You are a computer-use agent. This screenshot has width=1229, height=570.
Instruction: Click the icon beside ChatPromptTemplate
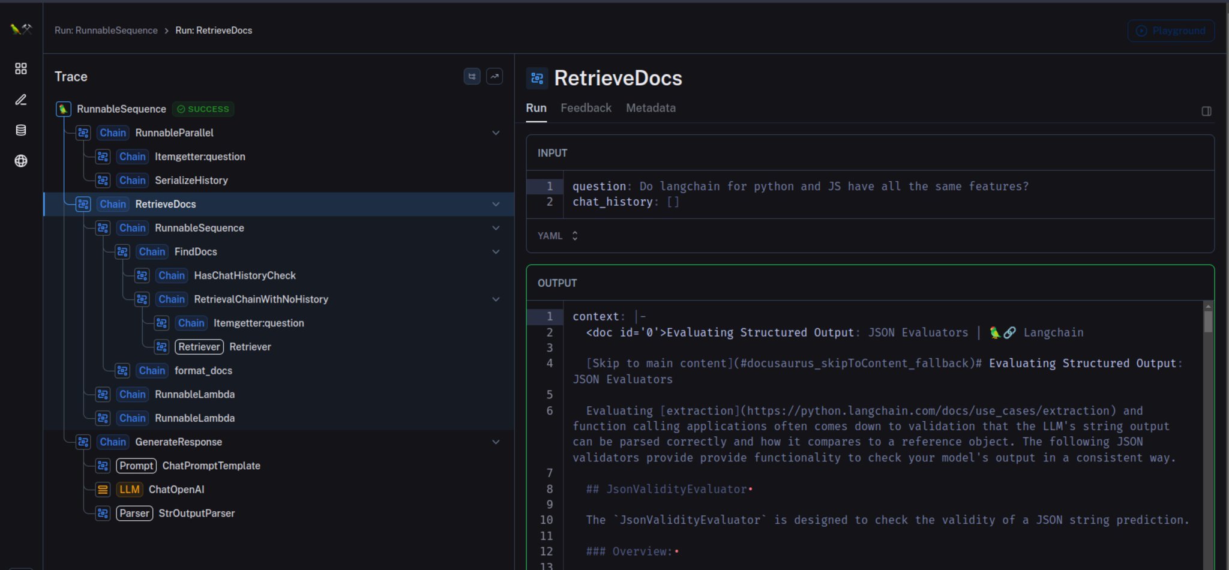[x=103, y=466]
